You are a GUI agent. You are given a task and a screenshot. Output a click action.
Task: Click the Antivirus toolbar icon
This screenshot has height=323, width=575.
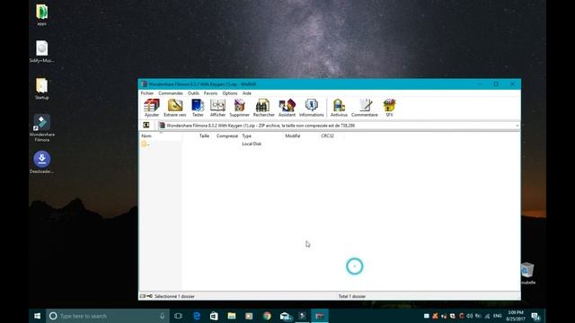(x=339, y=108)
